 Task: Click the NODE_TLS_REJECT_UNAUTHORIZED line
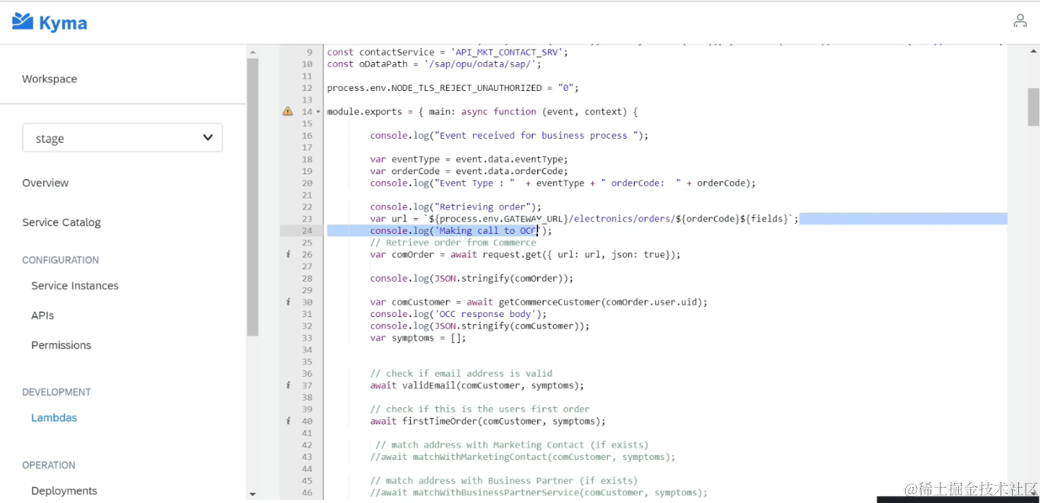pos(452,87)
